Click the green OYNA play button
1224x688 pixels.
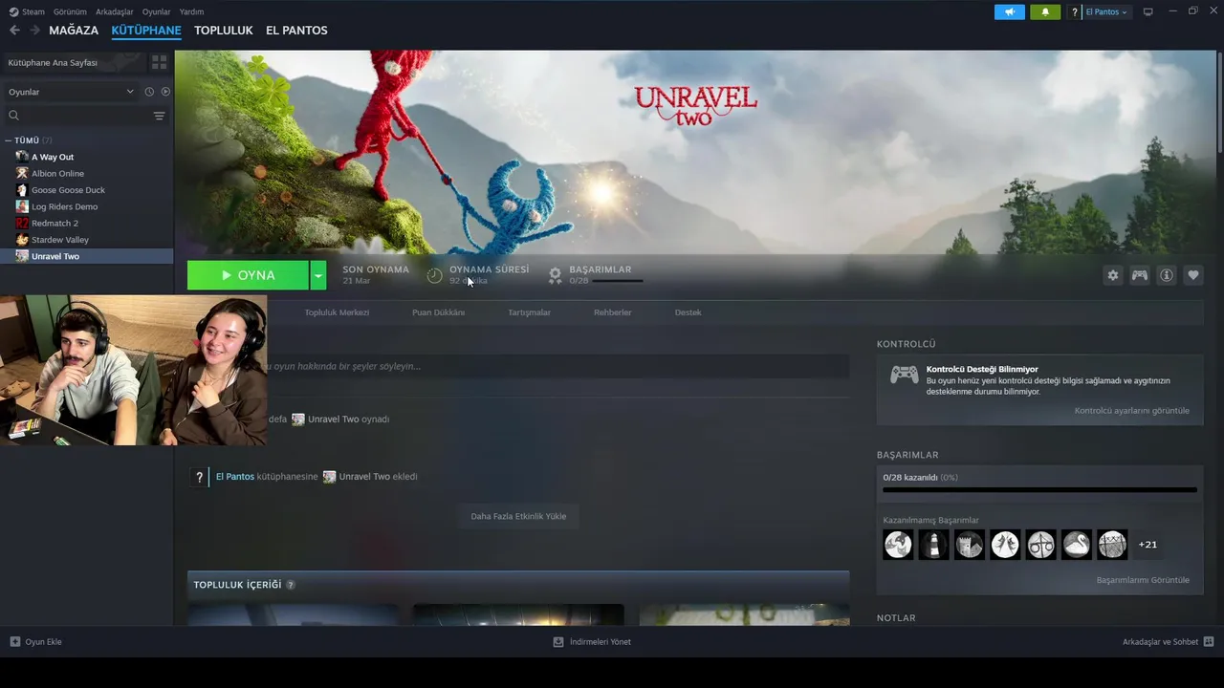[x=248, y=275]
